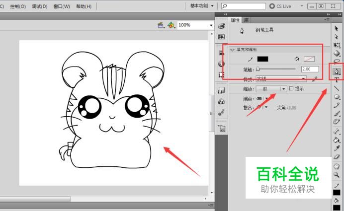Screen dimensions: 344x211
Task: Open the 窗口(W) menu
Action: point(62,6)
